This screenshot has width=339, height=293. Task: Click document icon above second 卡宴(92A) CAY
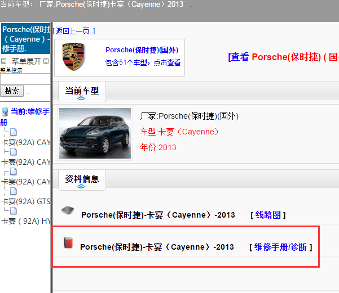click(x=14, y=152)
